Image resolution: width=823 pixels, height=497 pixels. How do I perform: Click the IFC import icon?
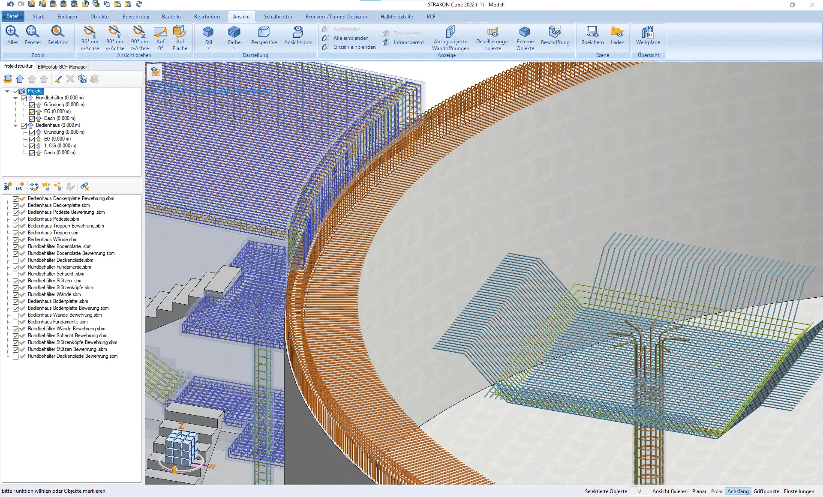click(x=20, y=186)
